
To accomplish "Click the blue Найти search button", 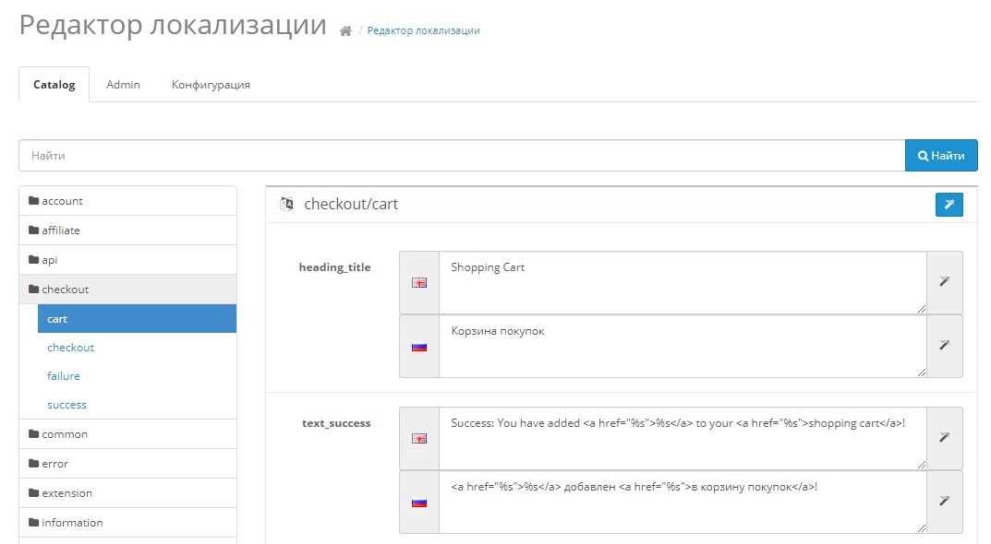I will pyautogui.click(x=941, y=155).
